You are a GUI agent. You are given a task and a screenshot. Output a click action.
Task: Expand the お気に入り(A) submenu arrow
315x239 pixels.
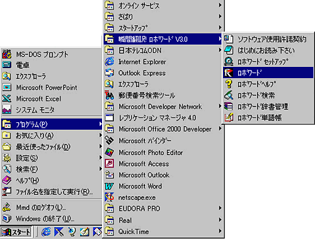(x=100, y=135)
